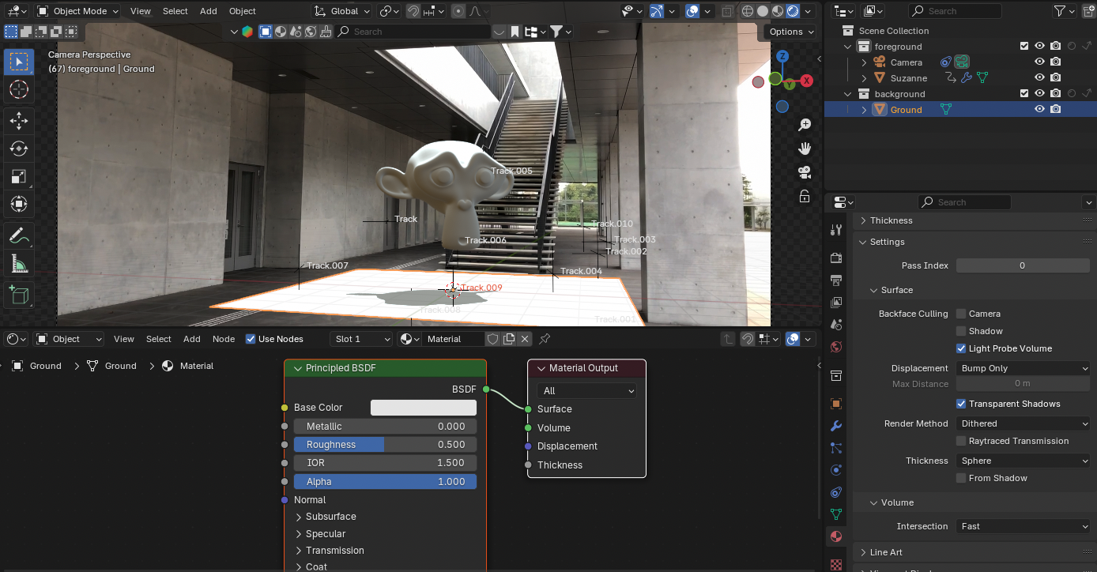1097x572 pixels.
Task: Enable Backface Culling Shadow checkbox
Action: point(961,331)
